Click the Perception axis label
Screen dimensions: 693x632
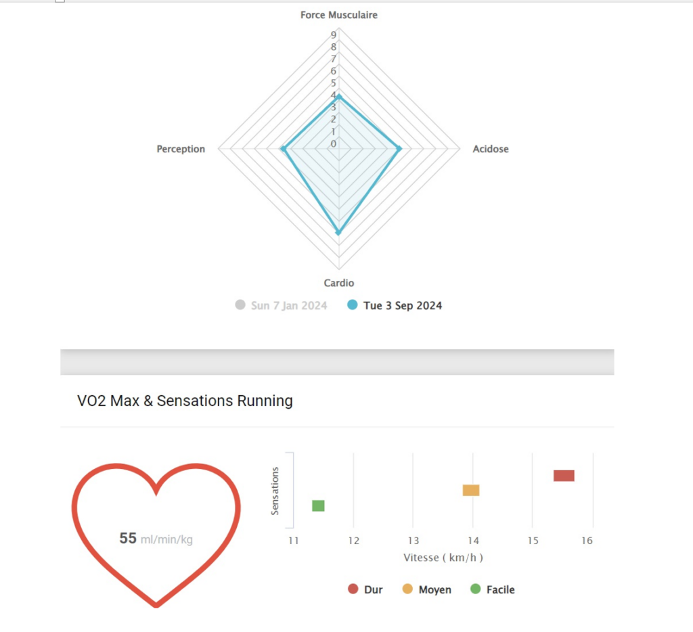click(181, 149)
